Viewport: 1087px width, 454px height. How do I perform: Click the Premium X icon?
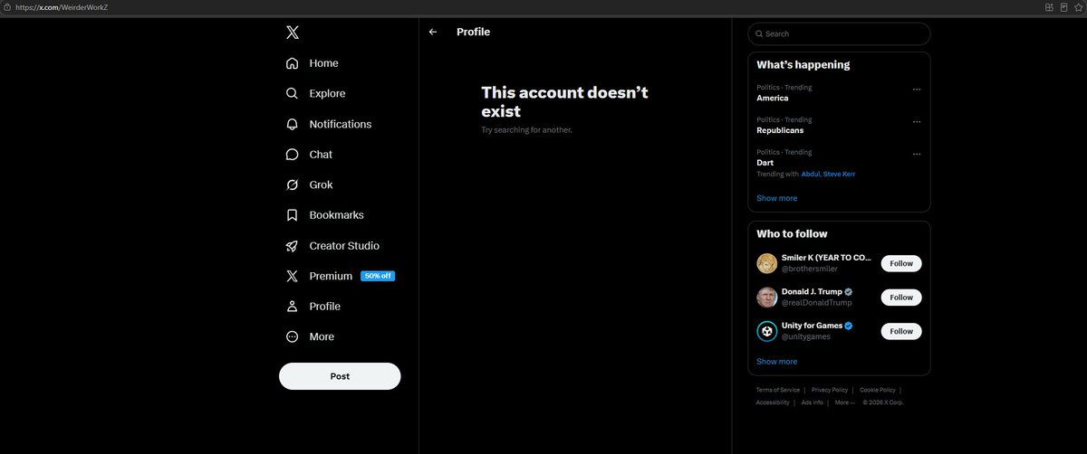(292, 276)
